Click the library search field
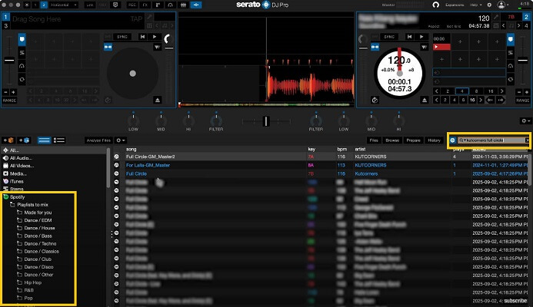This screenshot has width=533, height=307. point(491,140)
